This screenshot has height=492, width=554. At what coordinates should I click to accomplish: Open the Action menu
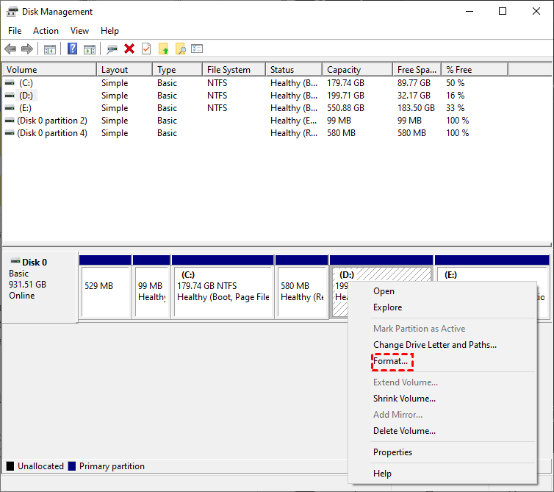46,31
